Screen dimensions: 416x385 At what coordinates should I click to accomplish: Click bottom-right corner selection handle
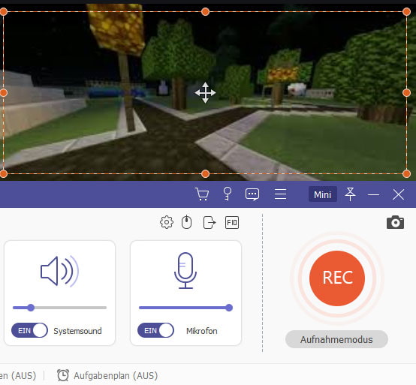pos(406,174)
